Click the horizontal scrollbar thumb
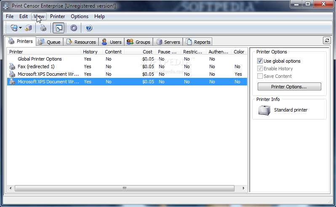Viewport: 336px width, 207px height. pyautogui.click(x=125, y=188)
